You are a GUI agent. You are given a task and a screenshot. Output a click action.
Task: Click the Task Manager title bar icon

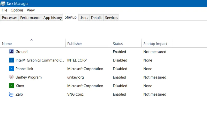3,4
